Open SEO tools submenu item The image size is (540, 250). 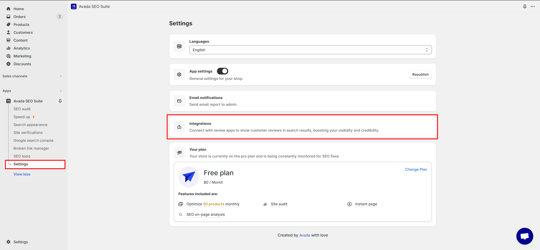click(x=22, y=156)
